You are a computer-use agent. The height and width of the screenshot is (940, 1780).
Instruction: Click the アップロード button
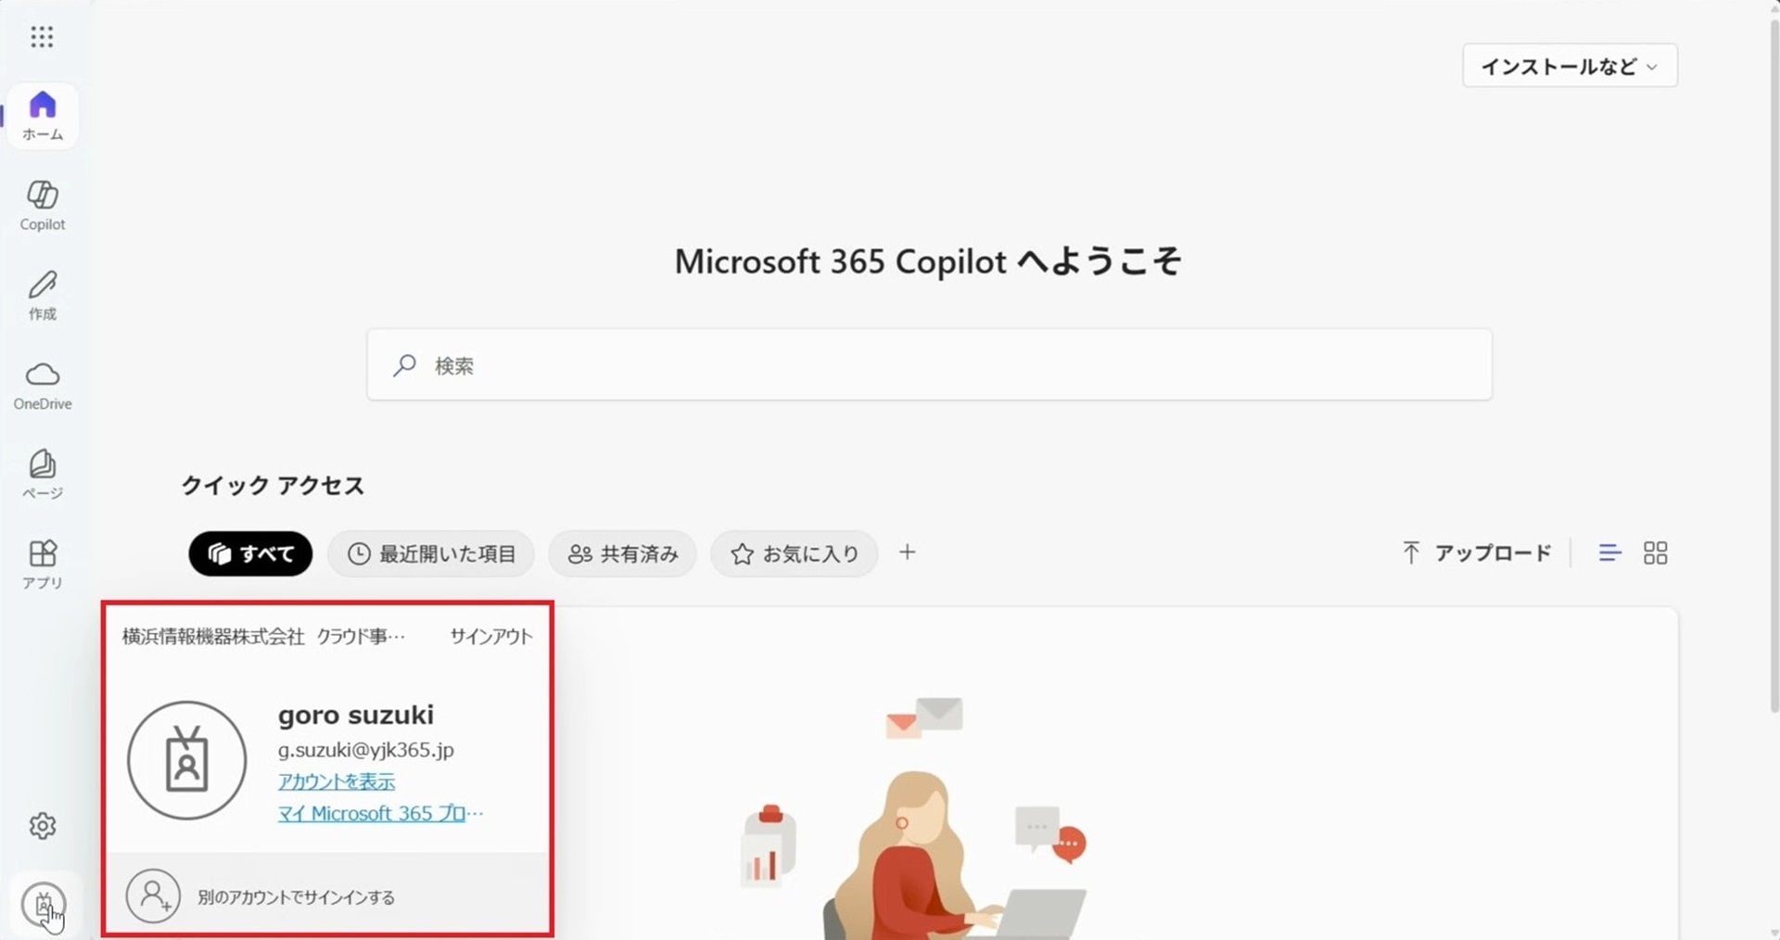point(1476,553)
